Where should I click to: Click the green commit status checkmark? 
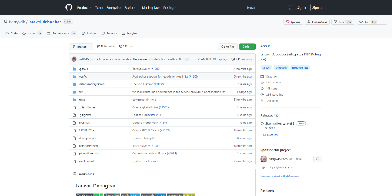point(198,60)
